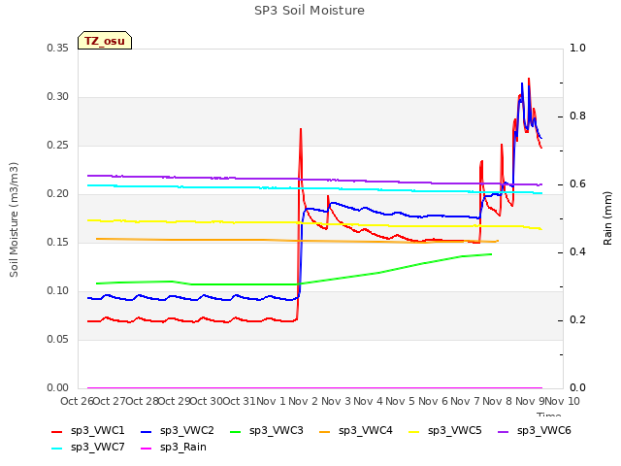Select the magenta sp3_Rain legend swatch
Viewport: 621px width, 466px height.
point(147,449)
